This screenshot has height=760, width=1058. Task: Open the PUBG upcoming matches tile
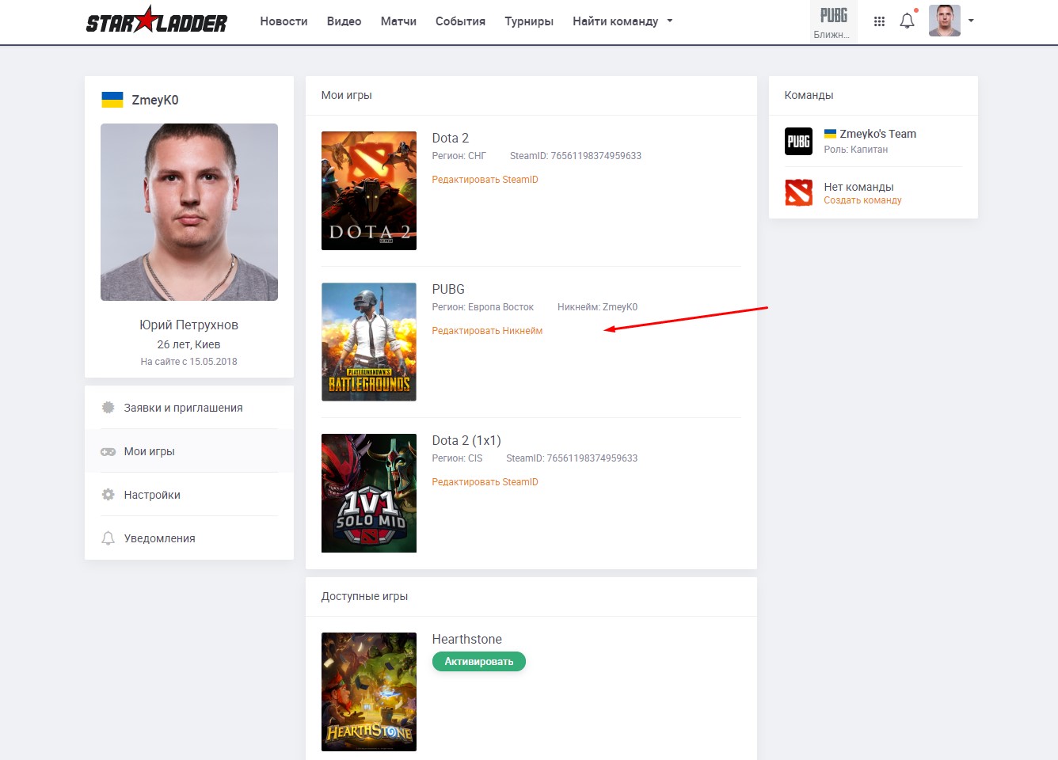833,22
